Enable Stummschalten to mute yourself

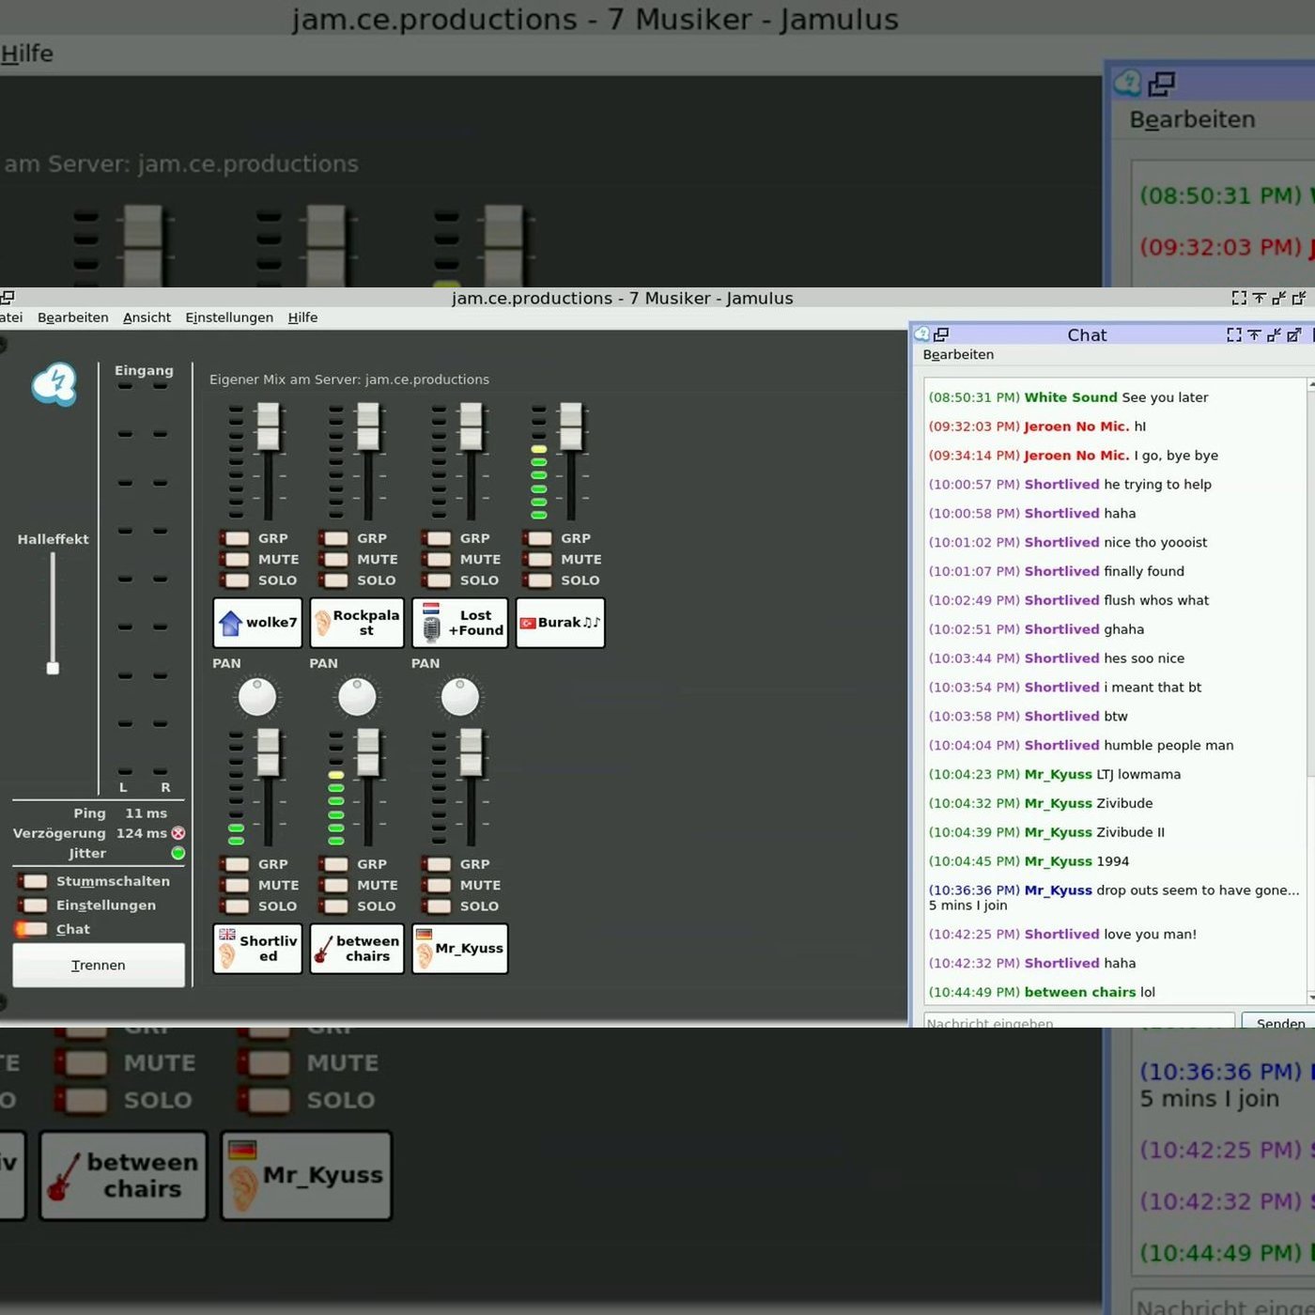pyautogui.click(x=33, y=881)
